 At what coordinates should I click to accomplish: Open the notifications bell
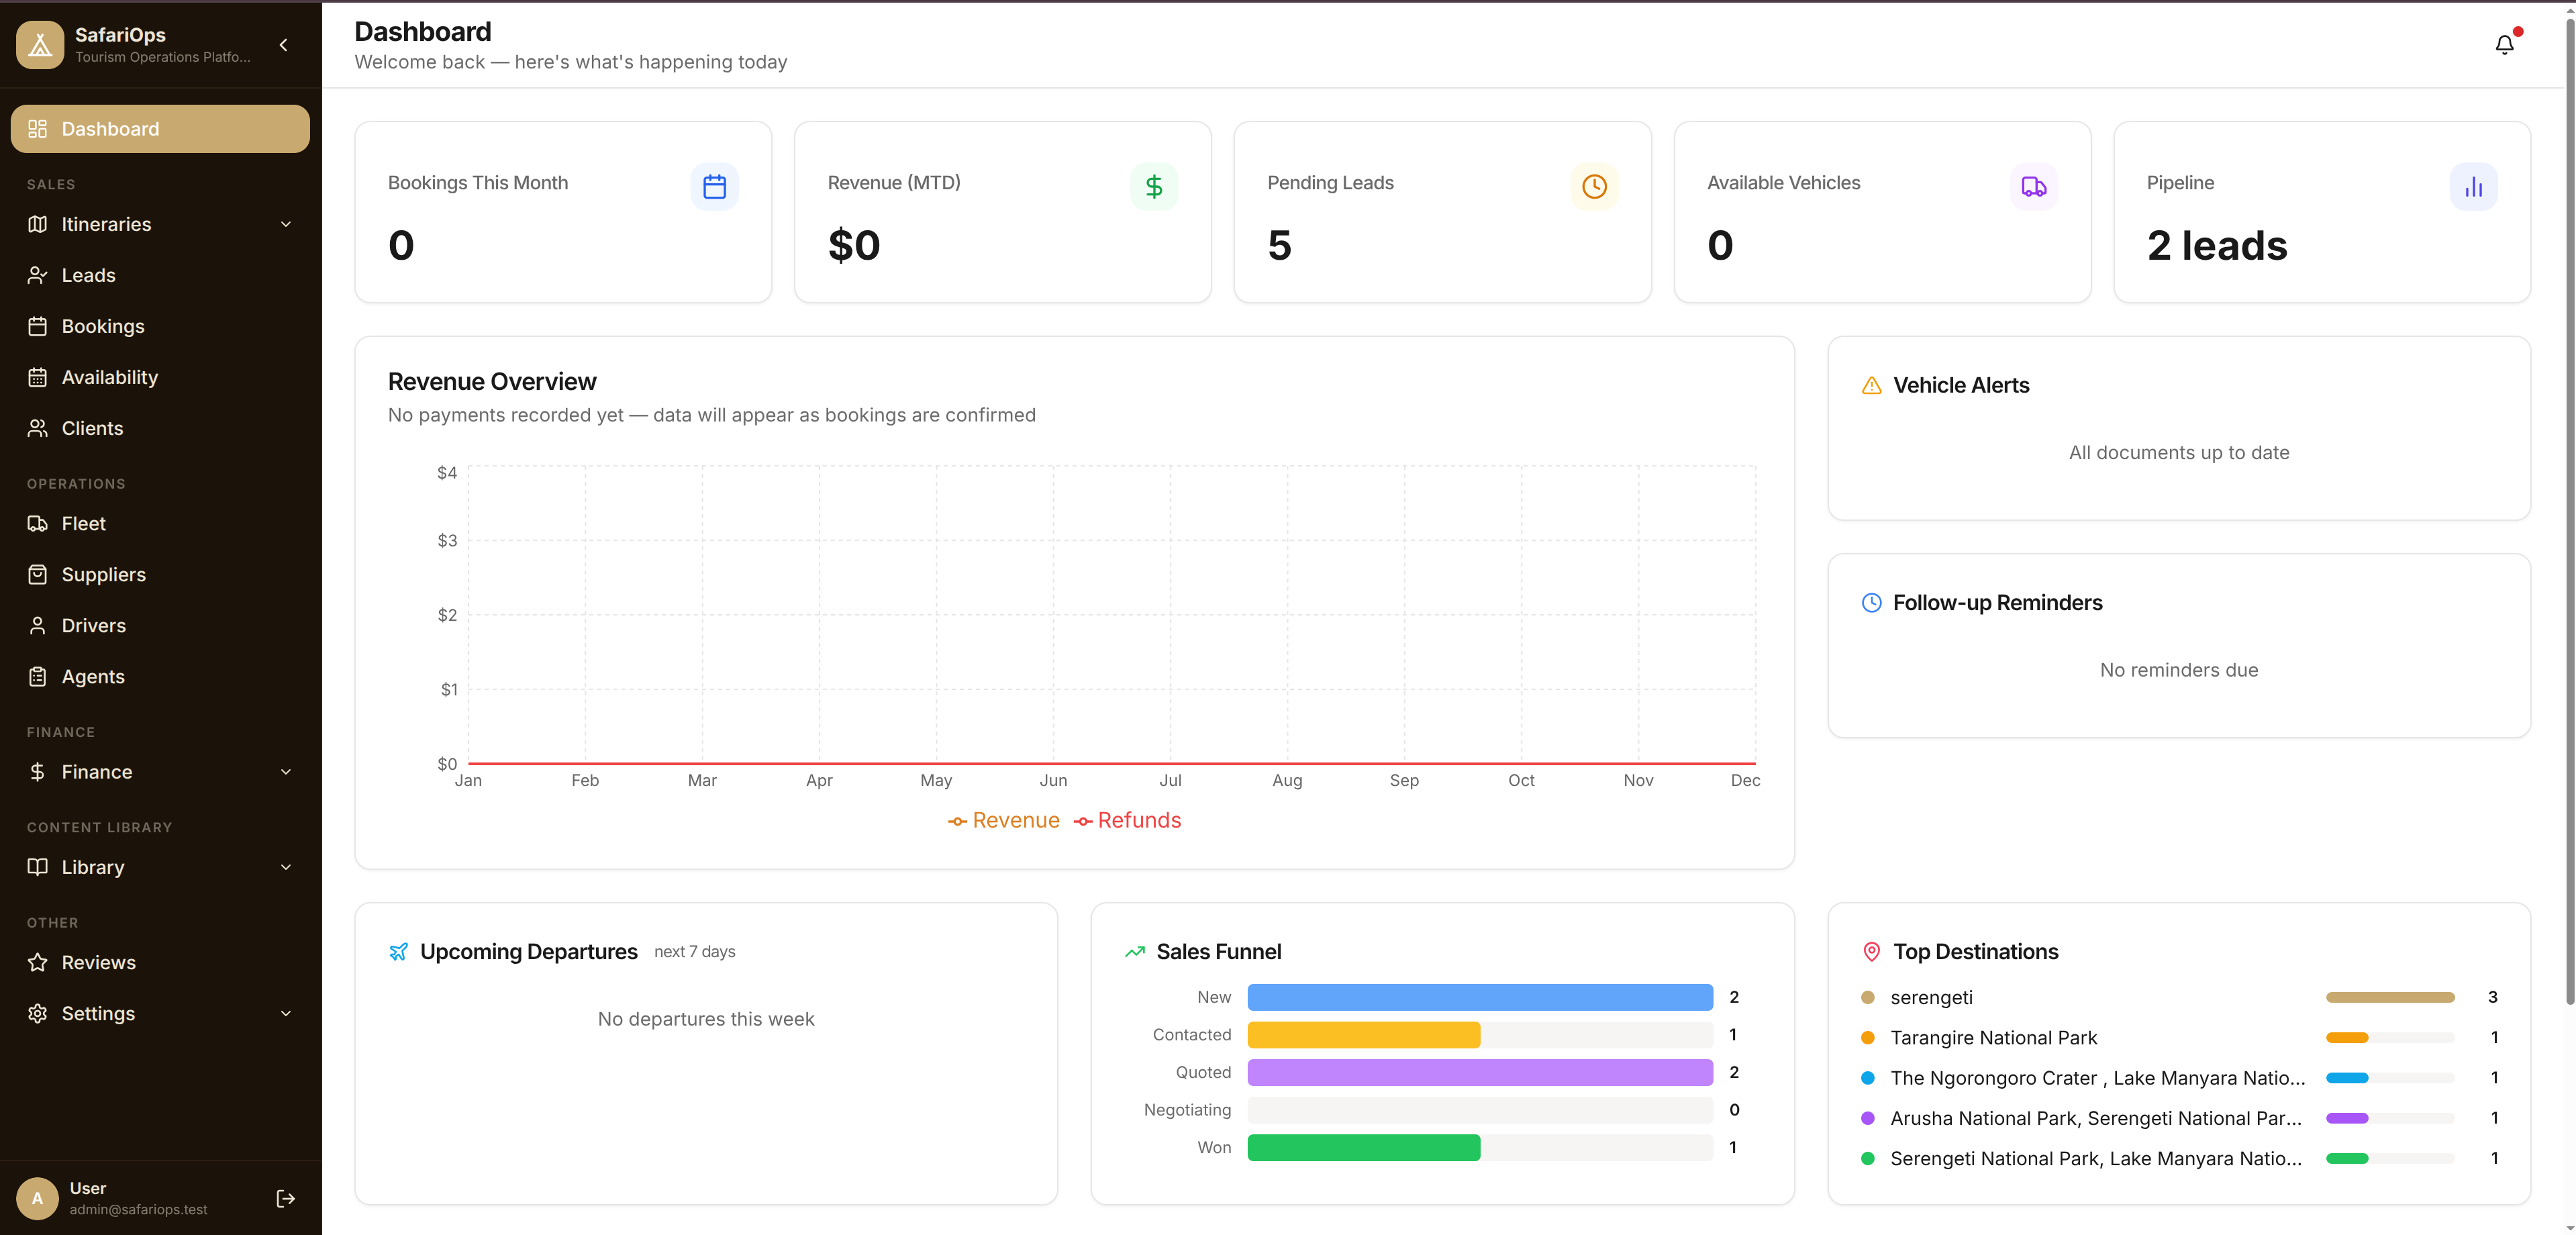pos(2504,44)
